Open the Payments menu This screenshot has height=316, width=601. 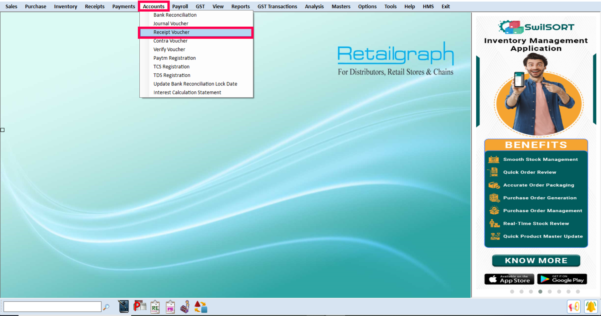124,6
